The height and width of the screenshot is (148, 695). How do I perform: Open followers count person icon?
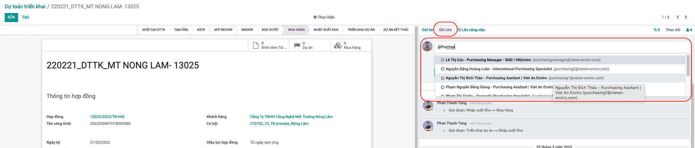pyautogui.click(x=689, y=30)
